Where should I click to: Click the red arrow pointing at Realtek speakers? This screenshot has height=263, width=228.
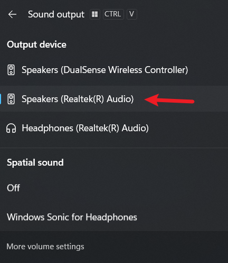click(x=169, y=100)
